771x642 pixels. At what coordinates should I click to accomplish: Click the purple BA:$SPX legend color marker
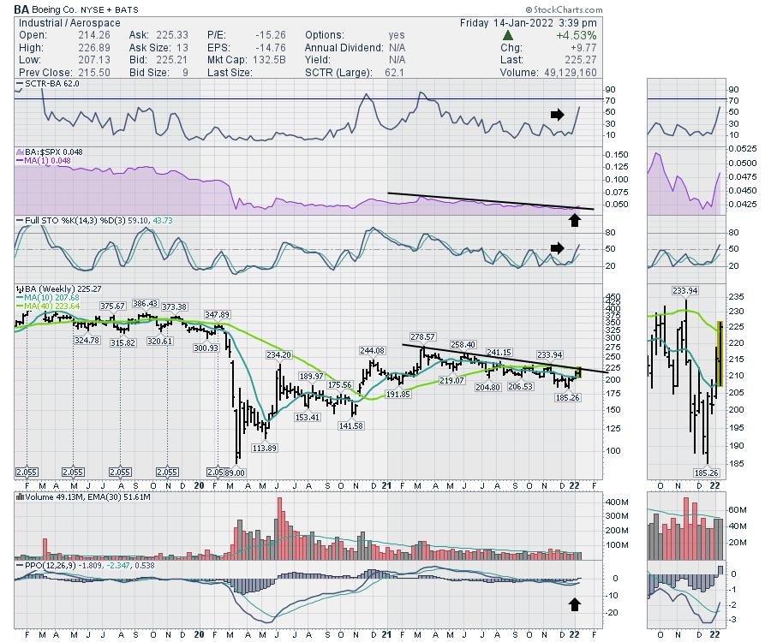[x=16, y=152]
